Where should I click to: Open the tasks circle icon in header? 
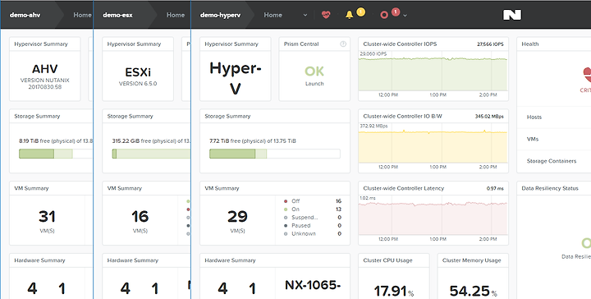pos(384,15)
